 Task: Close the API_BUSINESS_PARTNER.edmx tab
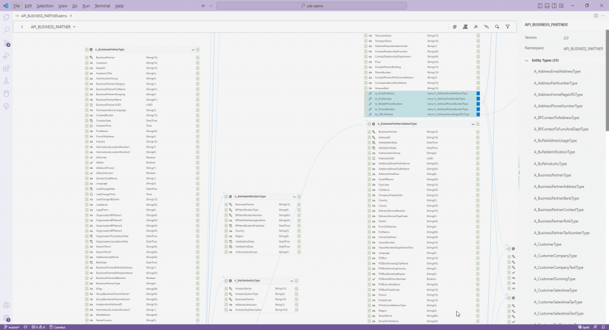click(x=71, y=16)
